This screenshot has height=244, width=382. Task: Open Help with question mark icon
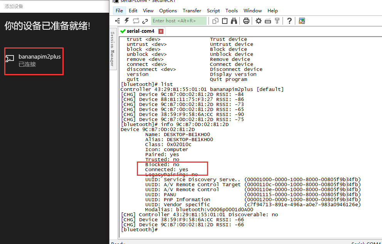tap(289, 21)
